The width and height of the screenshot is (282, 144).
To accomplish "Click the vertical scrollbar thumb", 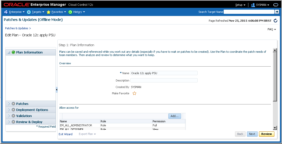I will 275,77.
